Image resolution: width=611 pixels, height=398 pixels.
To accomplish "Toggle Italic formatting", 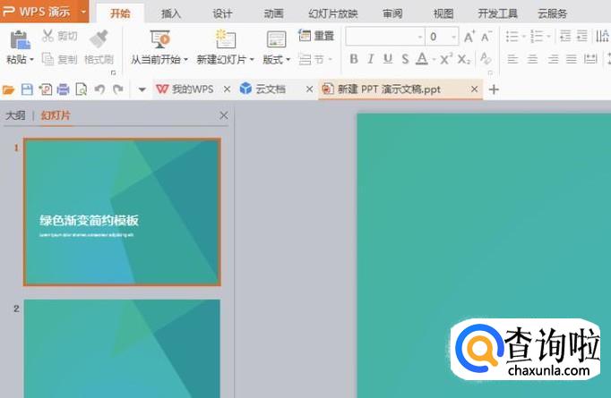I will pos(371,59).
